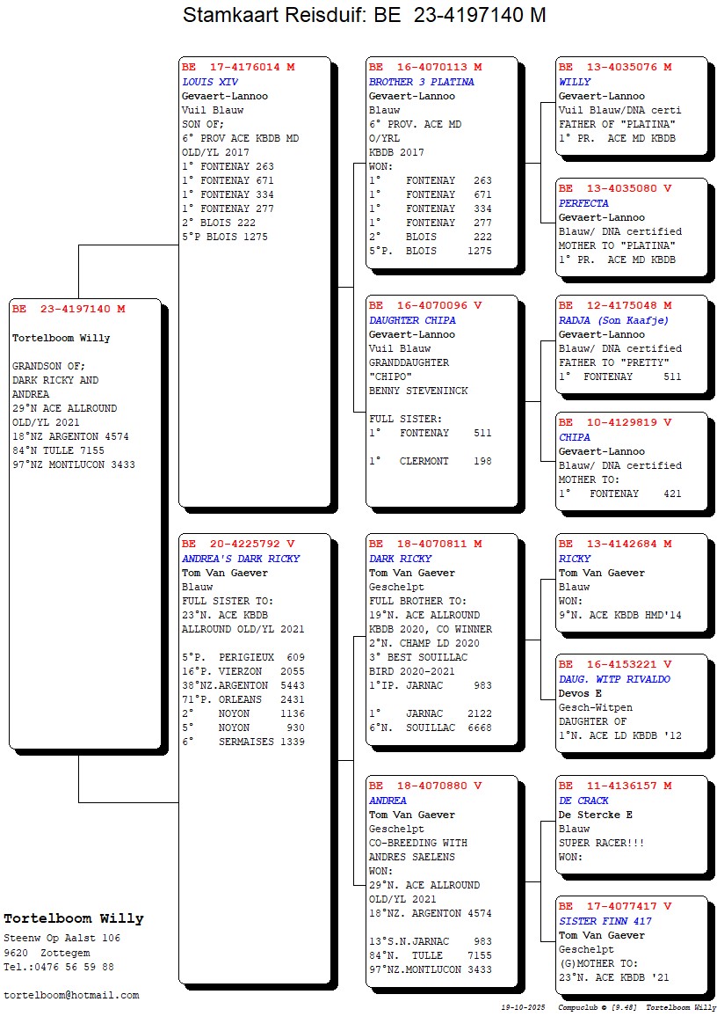
Task: Click ring number BE 17-4176014 M
Action: point(238,67)
